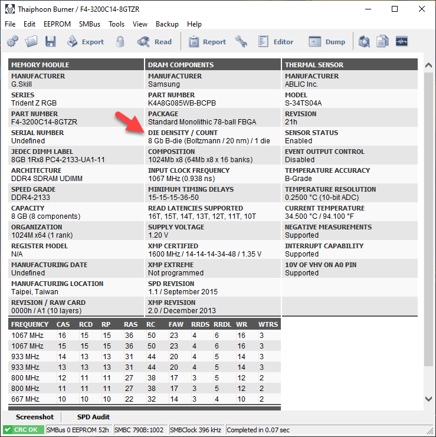Click 'Taipei, Taiwan' manufacturing location
Image resolution: width=436 pixels, height=437 pixels.
click(x=35, y=292)
